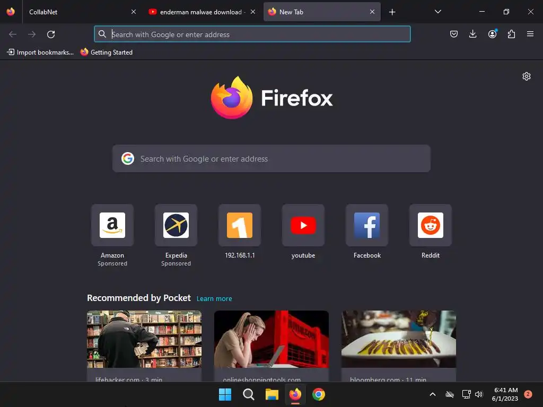Click the Recommended by Pocket heading
This screenshot has width=543, height=407.
point(138,298)
